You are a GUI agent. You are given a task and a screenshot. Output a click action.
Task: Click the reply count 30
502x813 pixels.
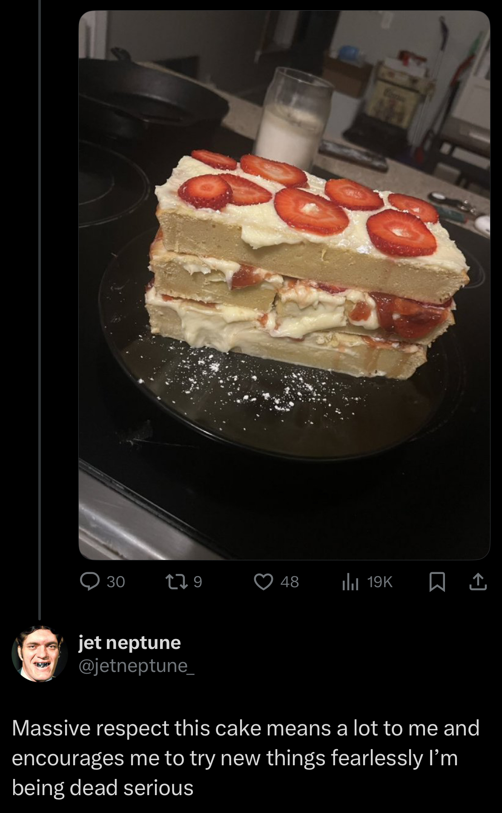pos(116,582)
